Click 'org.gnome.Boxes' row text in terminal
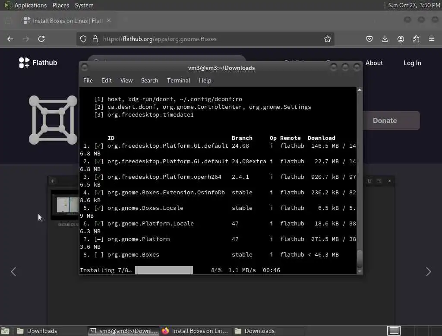Screen dimensions: 442x336 [133, 254]
